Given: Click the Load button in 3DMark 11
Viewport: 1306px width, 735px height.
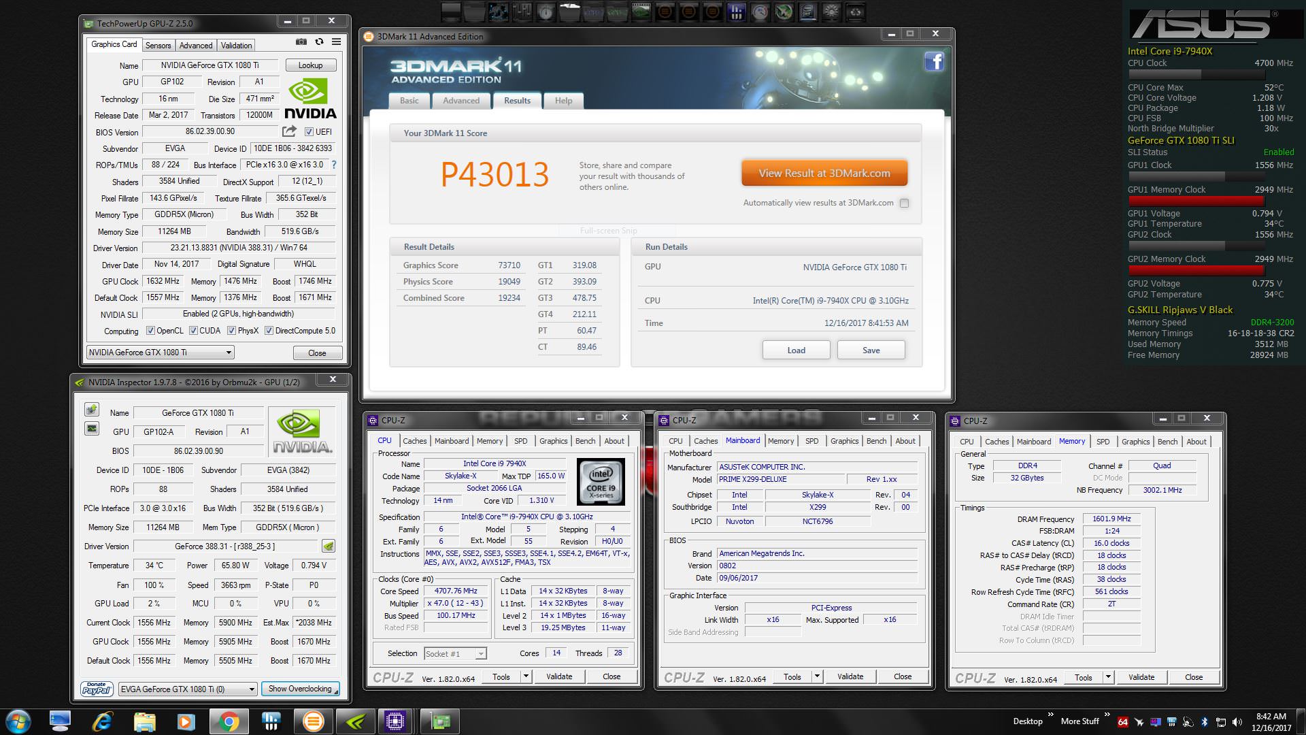Looking at the screenshot, I should point(796,350).
